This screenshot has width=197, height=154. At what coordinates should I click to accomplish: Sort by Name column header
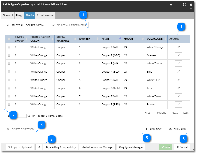click(111, 39)
